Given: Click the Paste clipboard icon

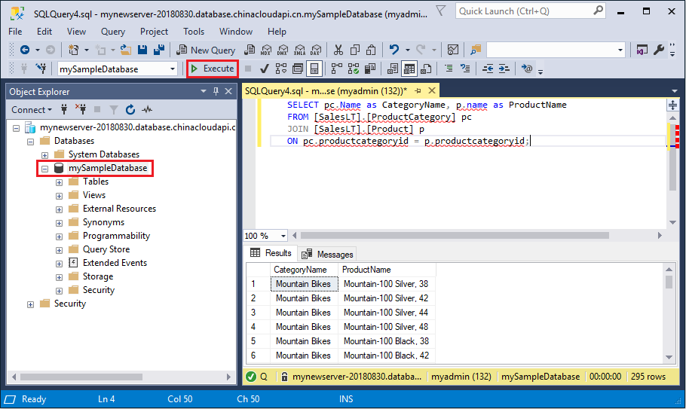Looking at the screenshot, I should (x=371, y=50).
